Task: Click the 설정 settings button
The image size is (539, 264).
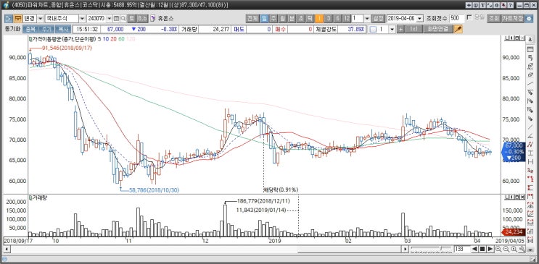Action: tap(379, 19)
